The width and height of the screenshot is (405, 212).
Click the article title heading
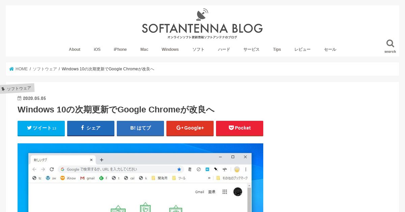pyautogui.click(x=116, y=110)
